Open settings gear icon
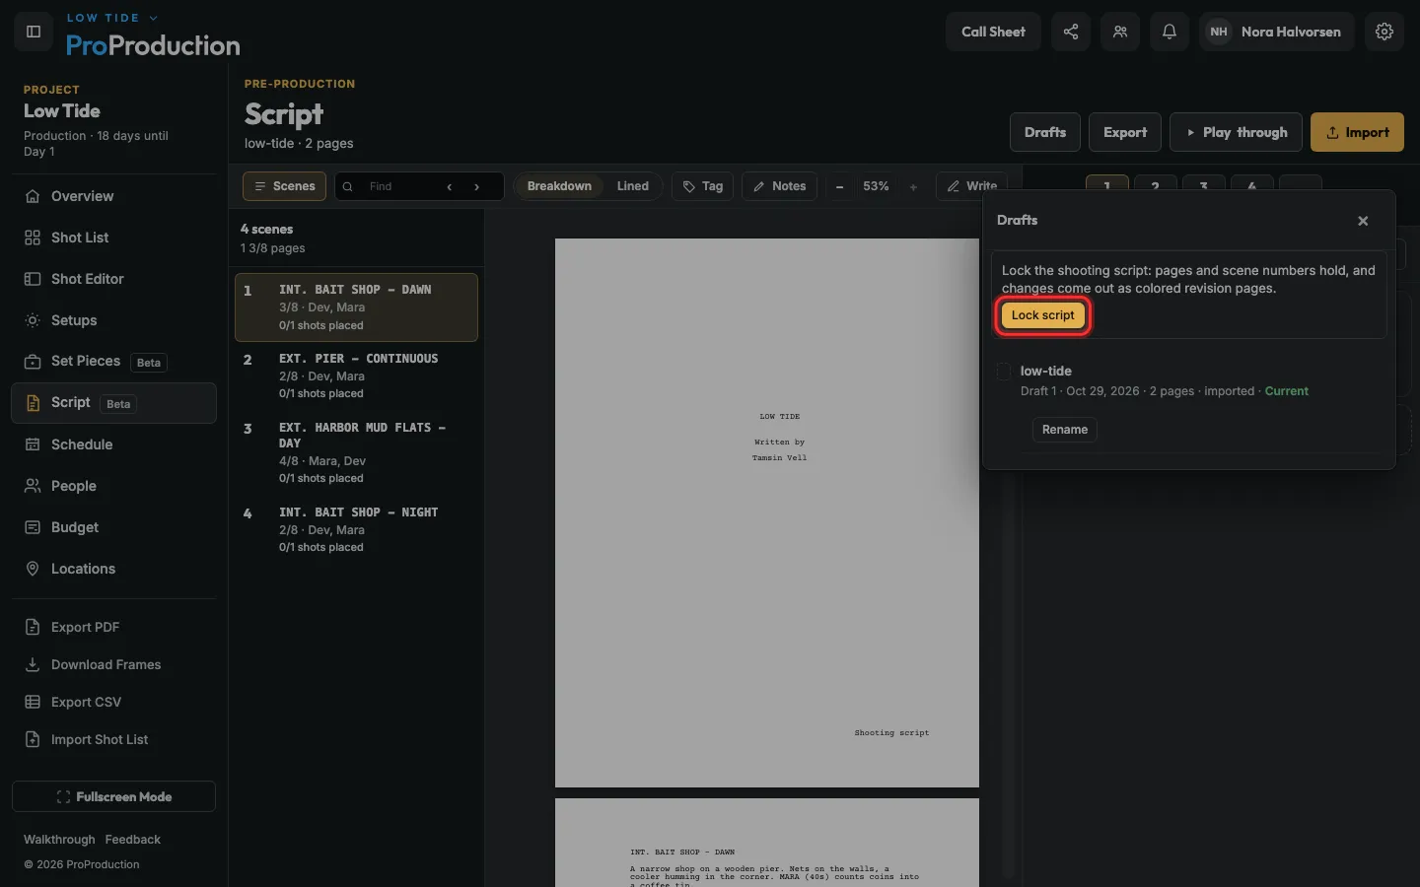 (1384, 32)
